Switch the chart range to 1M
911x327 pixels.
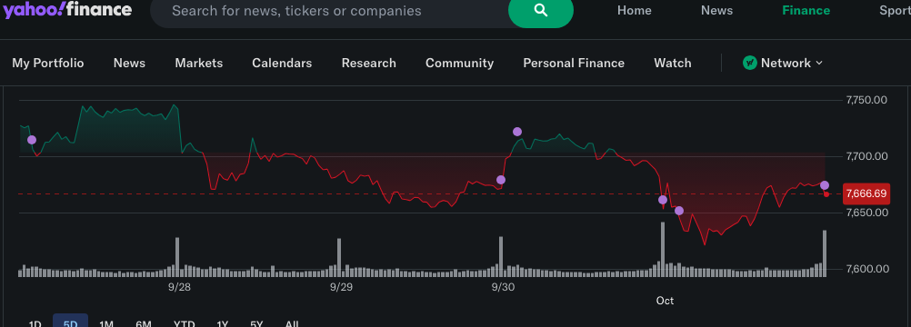coord(106,323)
